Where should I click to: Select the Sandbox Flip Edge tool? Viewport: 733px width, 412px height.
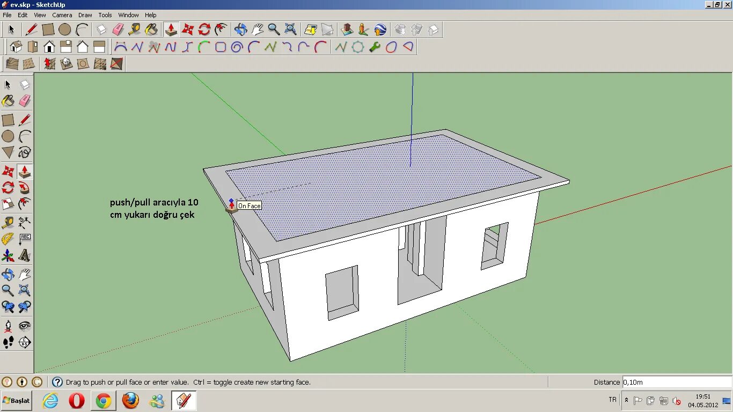(116, 64)
